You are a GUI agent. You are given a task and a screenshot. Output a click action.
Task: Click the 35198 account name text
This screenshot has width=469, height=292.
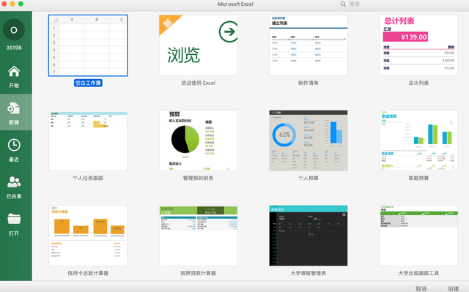click(x=14, y=48)
